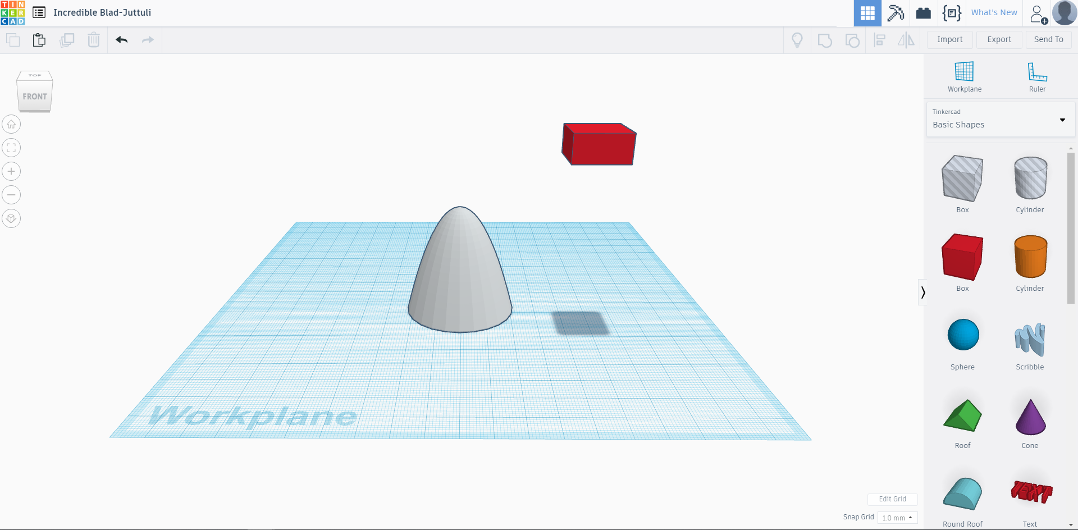The width and height of the screenshot is (1078, 530).
Task: Open the Tinkercad logo home link
Action: coord(13,13)
